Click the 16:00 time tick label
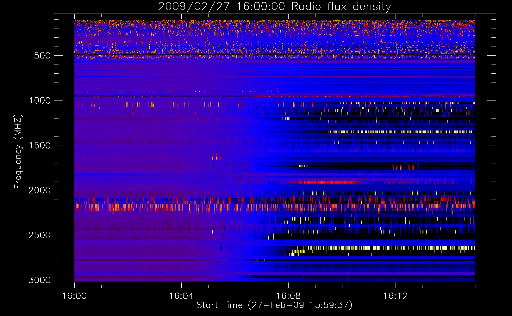 coord(74,296)
